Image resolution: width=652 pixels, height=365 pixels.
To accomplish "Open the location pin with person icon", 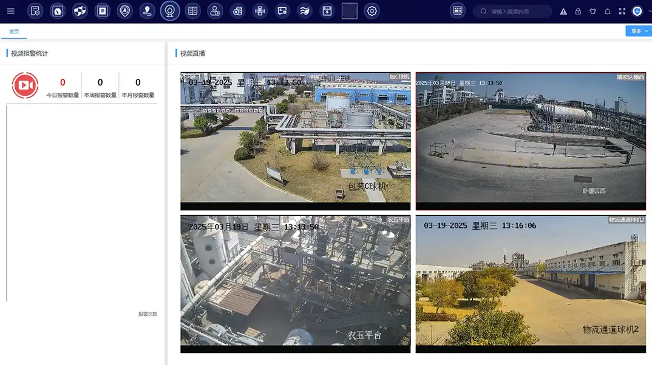I will coord(124,11).
